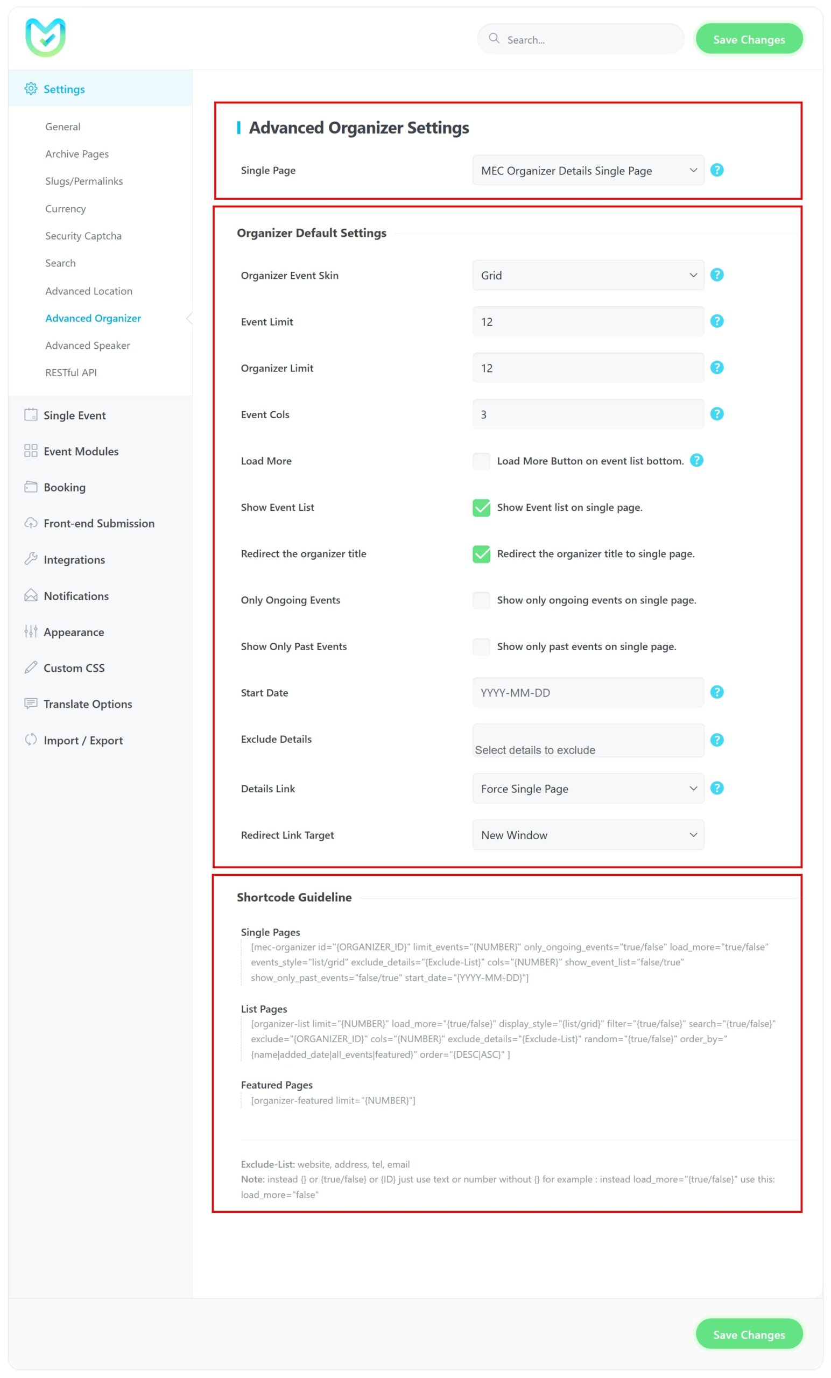Click the MEC logo icon
The height and width of the screenshot is (1378, 831).
[x=45, y=38]
